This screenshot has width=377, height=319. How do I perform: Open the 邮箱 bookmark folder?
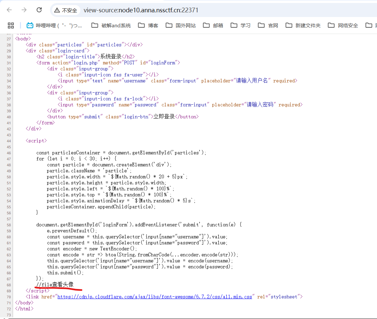pos(213,26)
